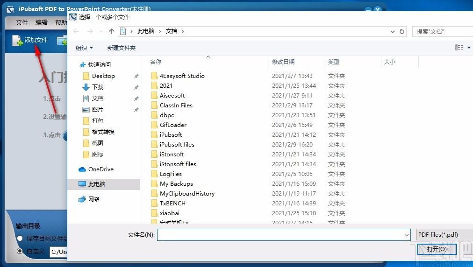
Task: Click 文档 in the address breadcrumb
Action: click(172, 31)
